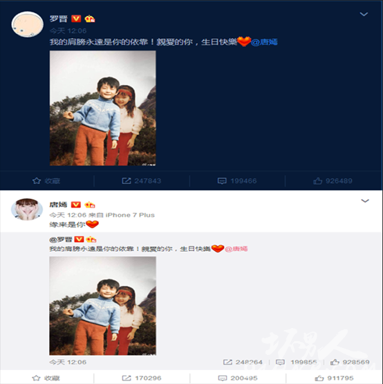Open the dropdown arrow on 罗晋's post
Viewport: 383px width, 384px height.
pyautogui.click(x=364, y=15)
